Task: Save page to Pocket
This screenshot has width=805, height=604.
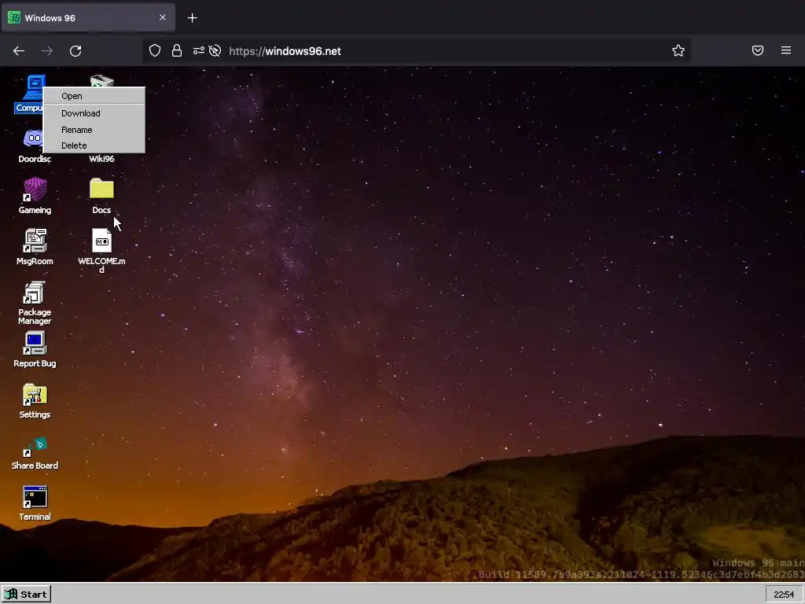Action: click(x=758, y=50)
